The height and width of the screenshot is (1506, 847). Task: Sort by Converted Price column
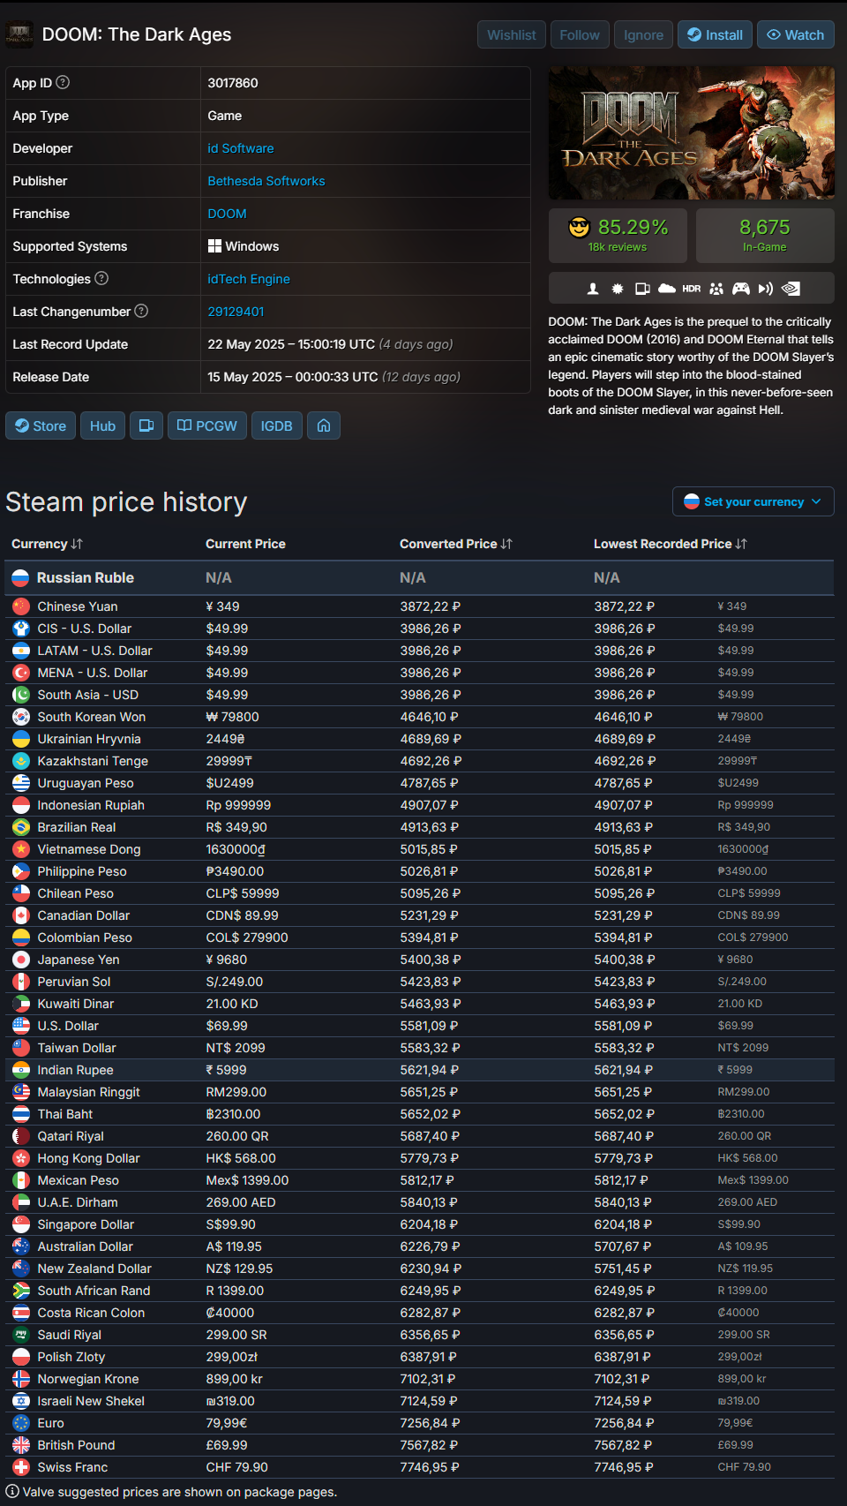point(455,544)
